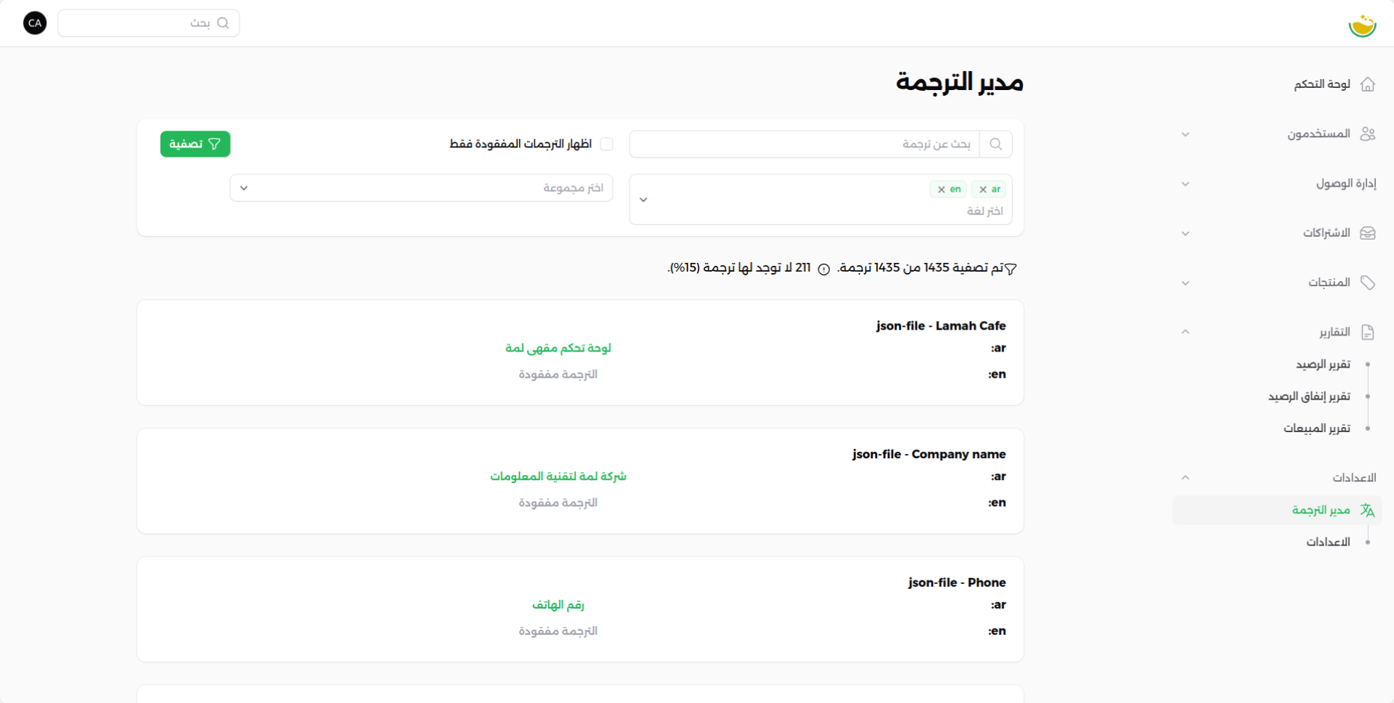Click the translate icon beside مدير الترجمة
Screen dimensions: 1394x703
click(1368, 510)
